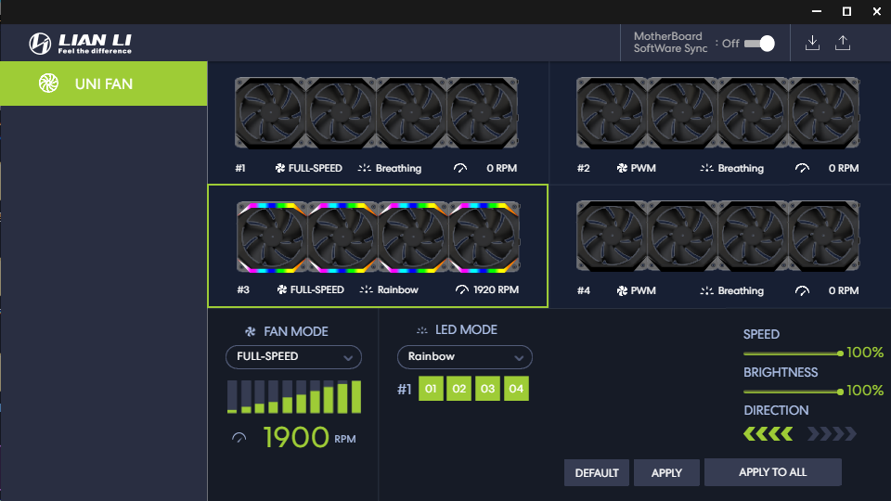The image size is (891, 501).
Task: Open the UNI FAN sidebar tab
Action: (103, 83)
